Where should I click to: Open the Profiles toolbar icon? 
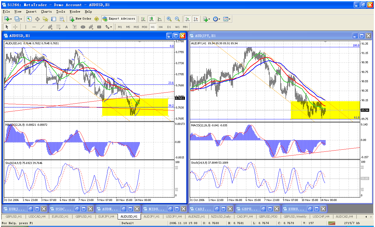point(17,19)
